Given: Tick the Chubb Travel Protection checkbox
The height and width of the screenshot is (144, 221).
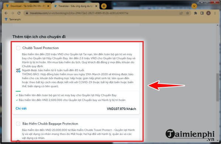Looking at the screenshot, I should coord(18,48).
